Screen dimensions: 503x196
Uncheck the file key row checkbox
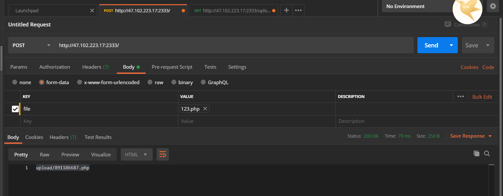pyautogui.click(x=15, y=109)
